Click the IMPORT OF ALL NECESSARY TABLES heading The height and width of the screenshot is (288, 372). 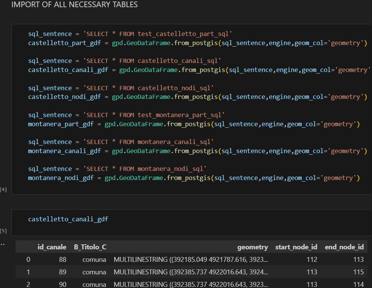point(74,5)
